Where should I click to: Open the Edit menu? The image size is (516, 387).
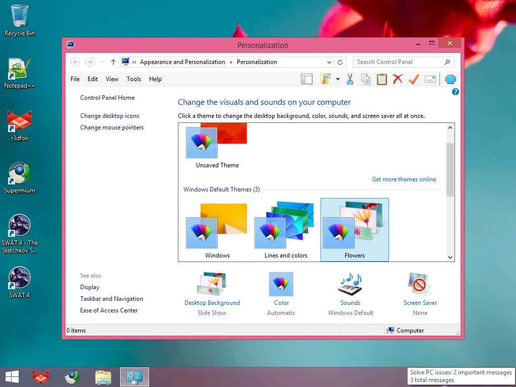point(93,79)
